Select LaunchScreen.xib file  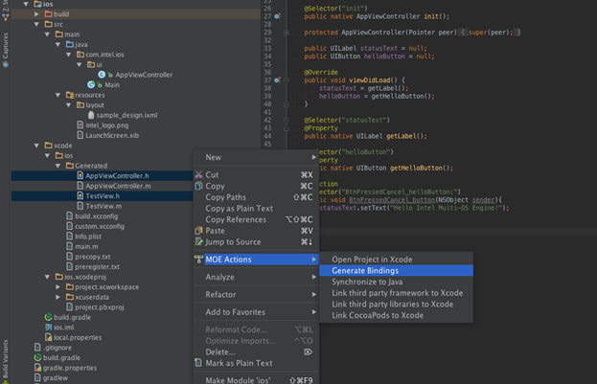(112, 135)
